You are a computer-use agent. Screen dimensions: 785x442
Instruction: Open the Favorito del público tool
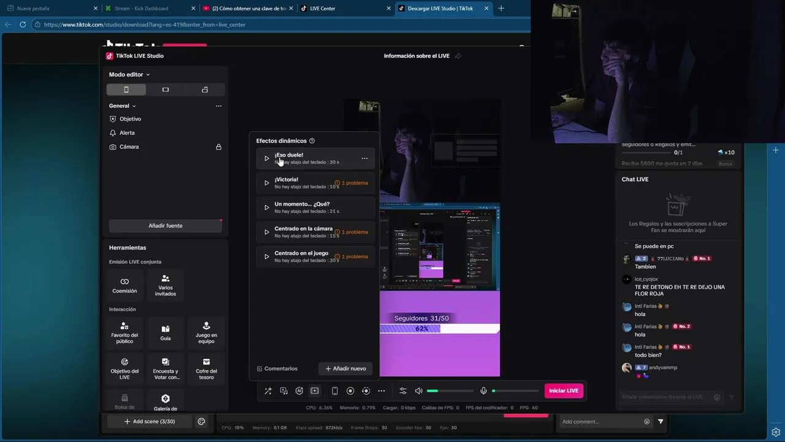(124, 333)
